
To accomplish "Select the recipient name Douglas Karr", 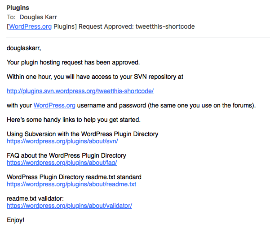I will (38, 17).
